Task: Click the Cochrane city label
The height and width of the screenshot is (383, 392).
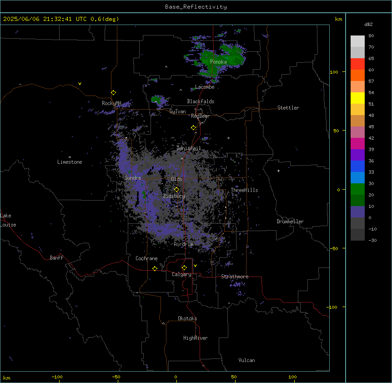Action: [146, 258]
